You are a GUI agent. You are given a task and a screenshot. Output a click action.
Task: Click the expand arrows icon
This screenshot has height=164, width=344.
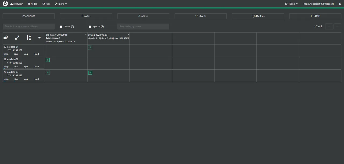click(x=17, y=38)
